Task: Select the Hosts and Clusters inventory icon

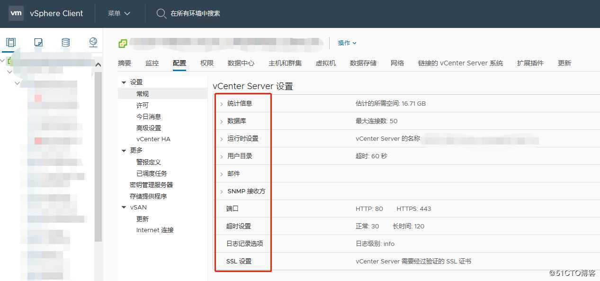Action: 10,42
